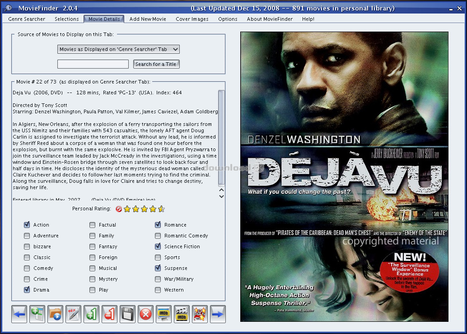Go to previous movie with blue left arrow
The height and width of the screenshot is (334, 467).
19,314
